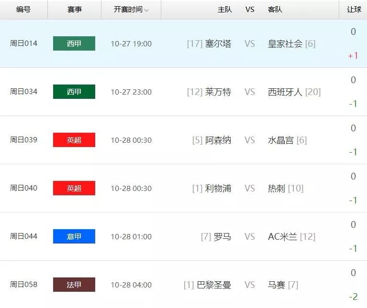Open home team 阿森纳
This screenshot has height=308, width=367.
[x=218, y=140]
